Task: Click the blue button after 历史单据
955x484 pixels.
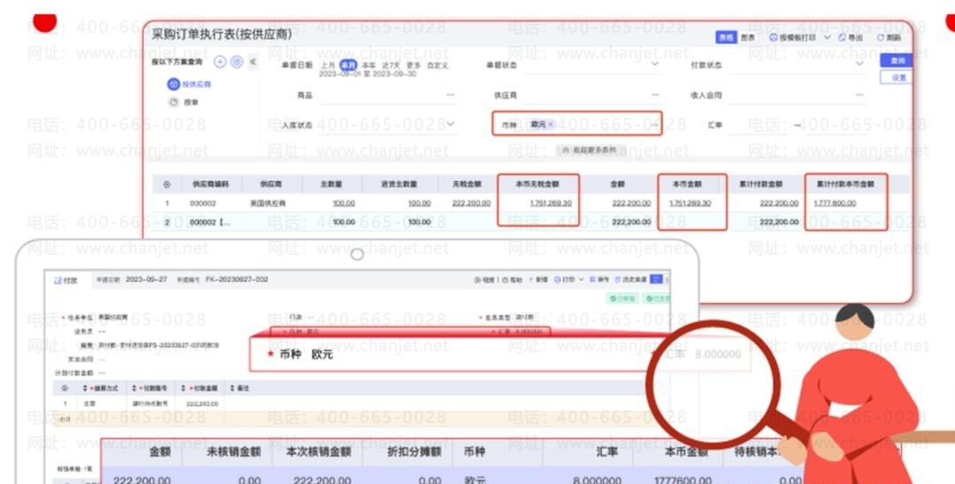Action: click(656, 279)
